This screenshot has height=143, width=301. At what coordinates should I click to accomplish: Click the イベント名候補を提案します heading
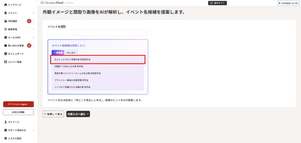(x=69, y=46)
